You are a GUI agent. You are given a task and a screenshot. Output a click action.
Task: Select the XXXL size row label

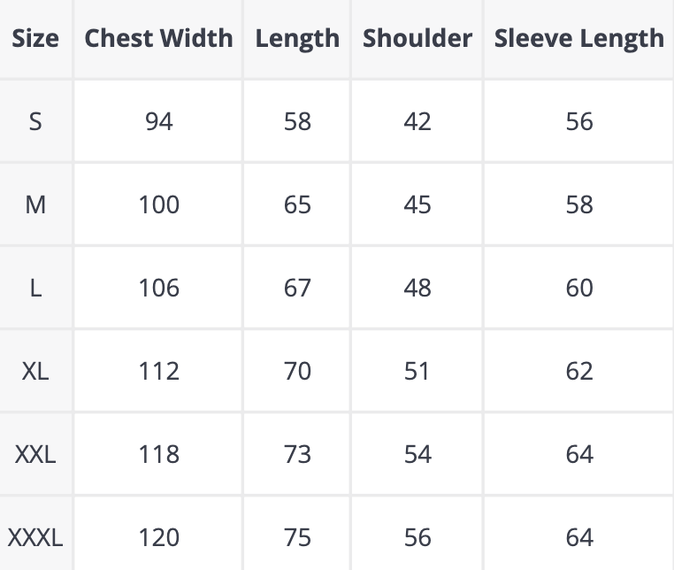point(35,537)
